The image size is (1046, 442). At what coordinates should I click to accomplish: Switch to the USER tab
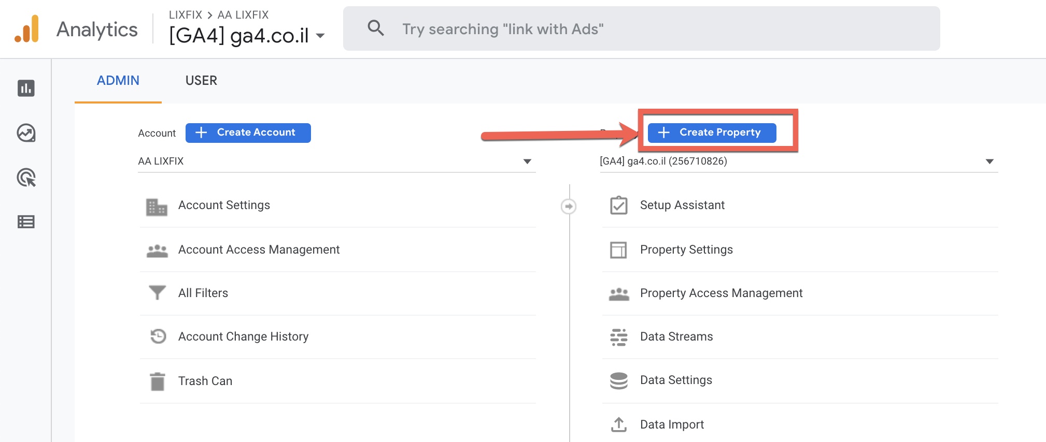point(201,81)
